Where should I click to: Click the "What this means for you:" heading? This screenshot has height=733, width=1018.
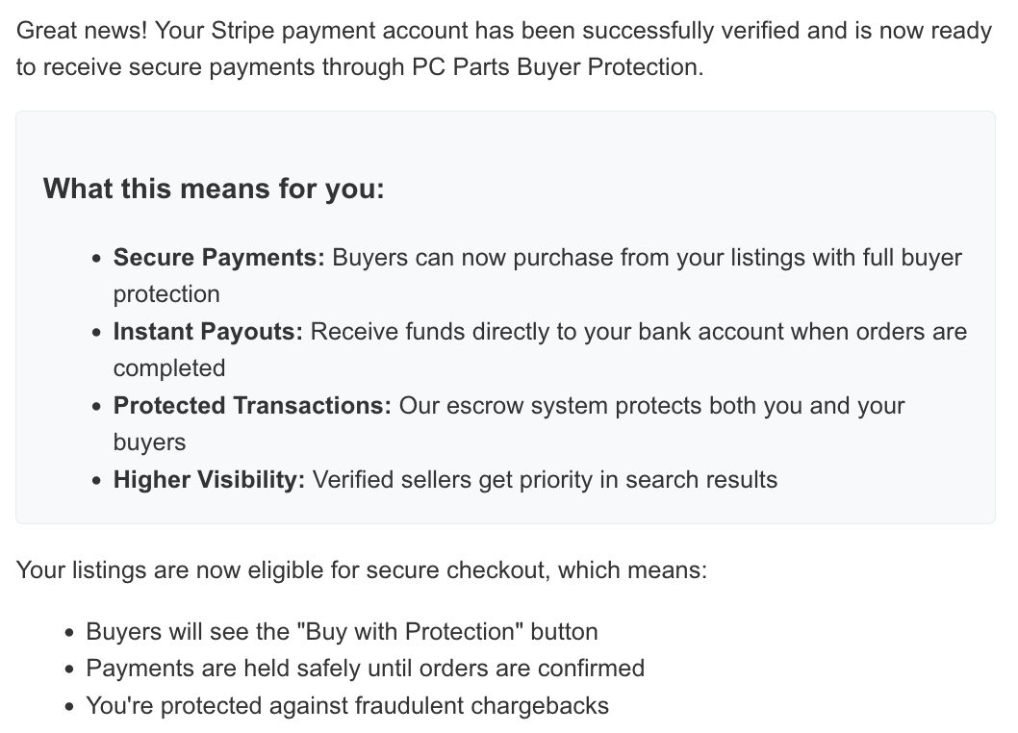click(213, 188)
